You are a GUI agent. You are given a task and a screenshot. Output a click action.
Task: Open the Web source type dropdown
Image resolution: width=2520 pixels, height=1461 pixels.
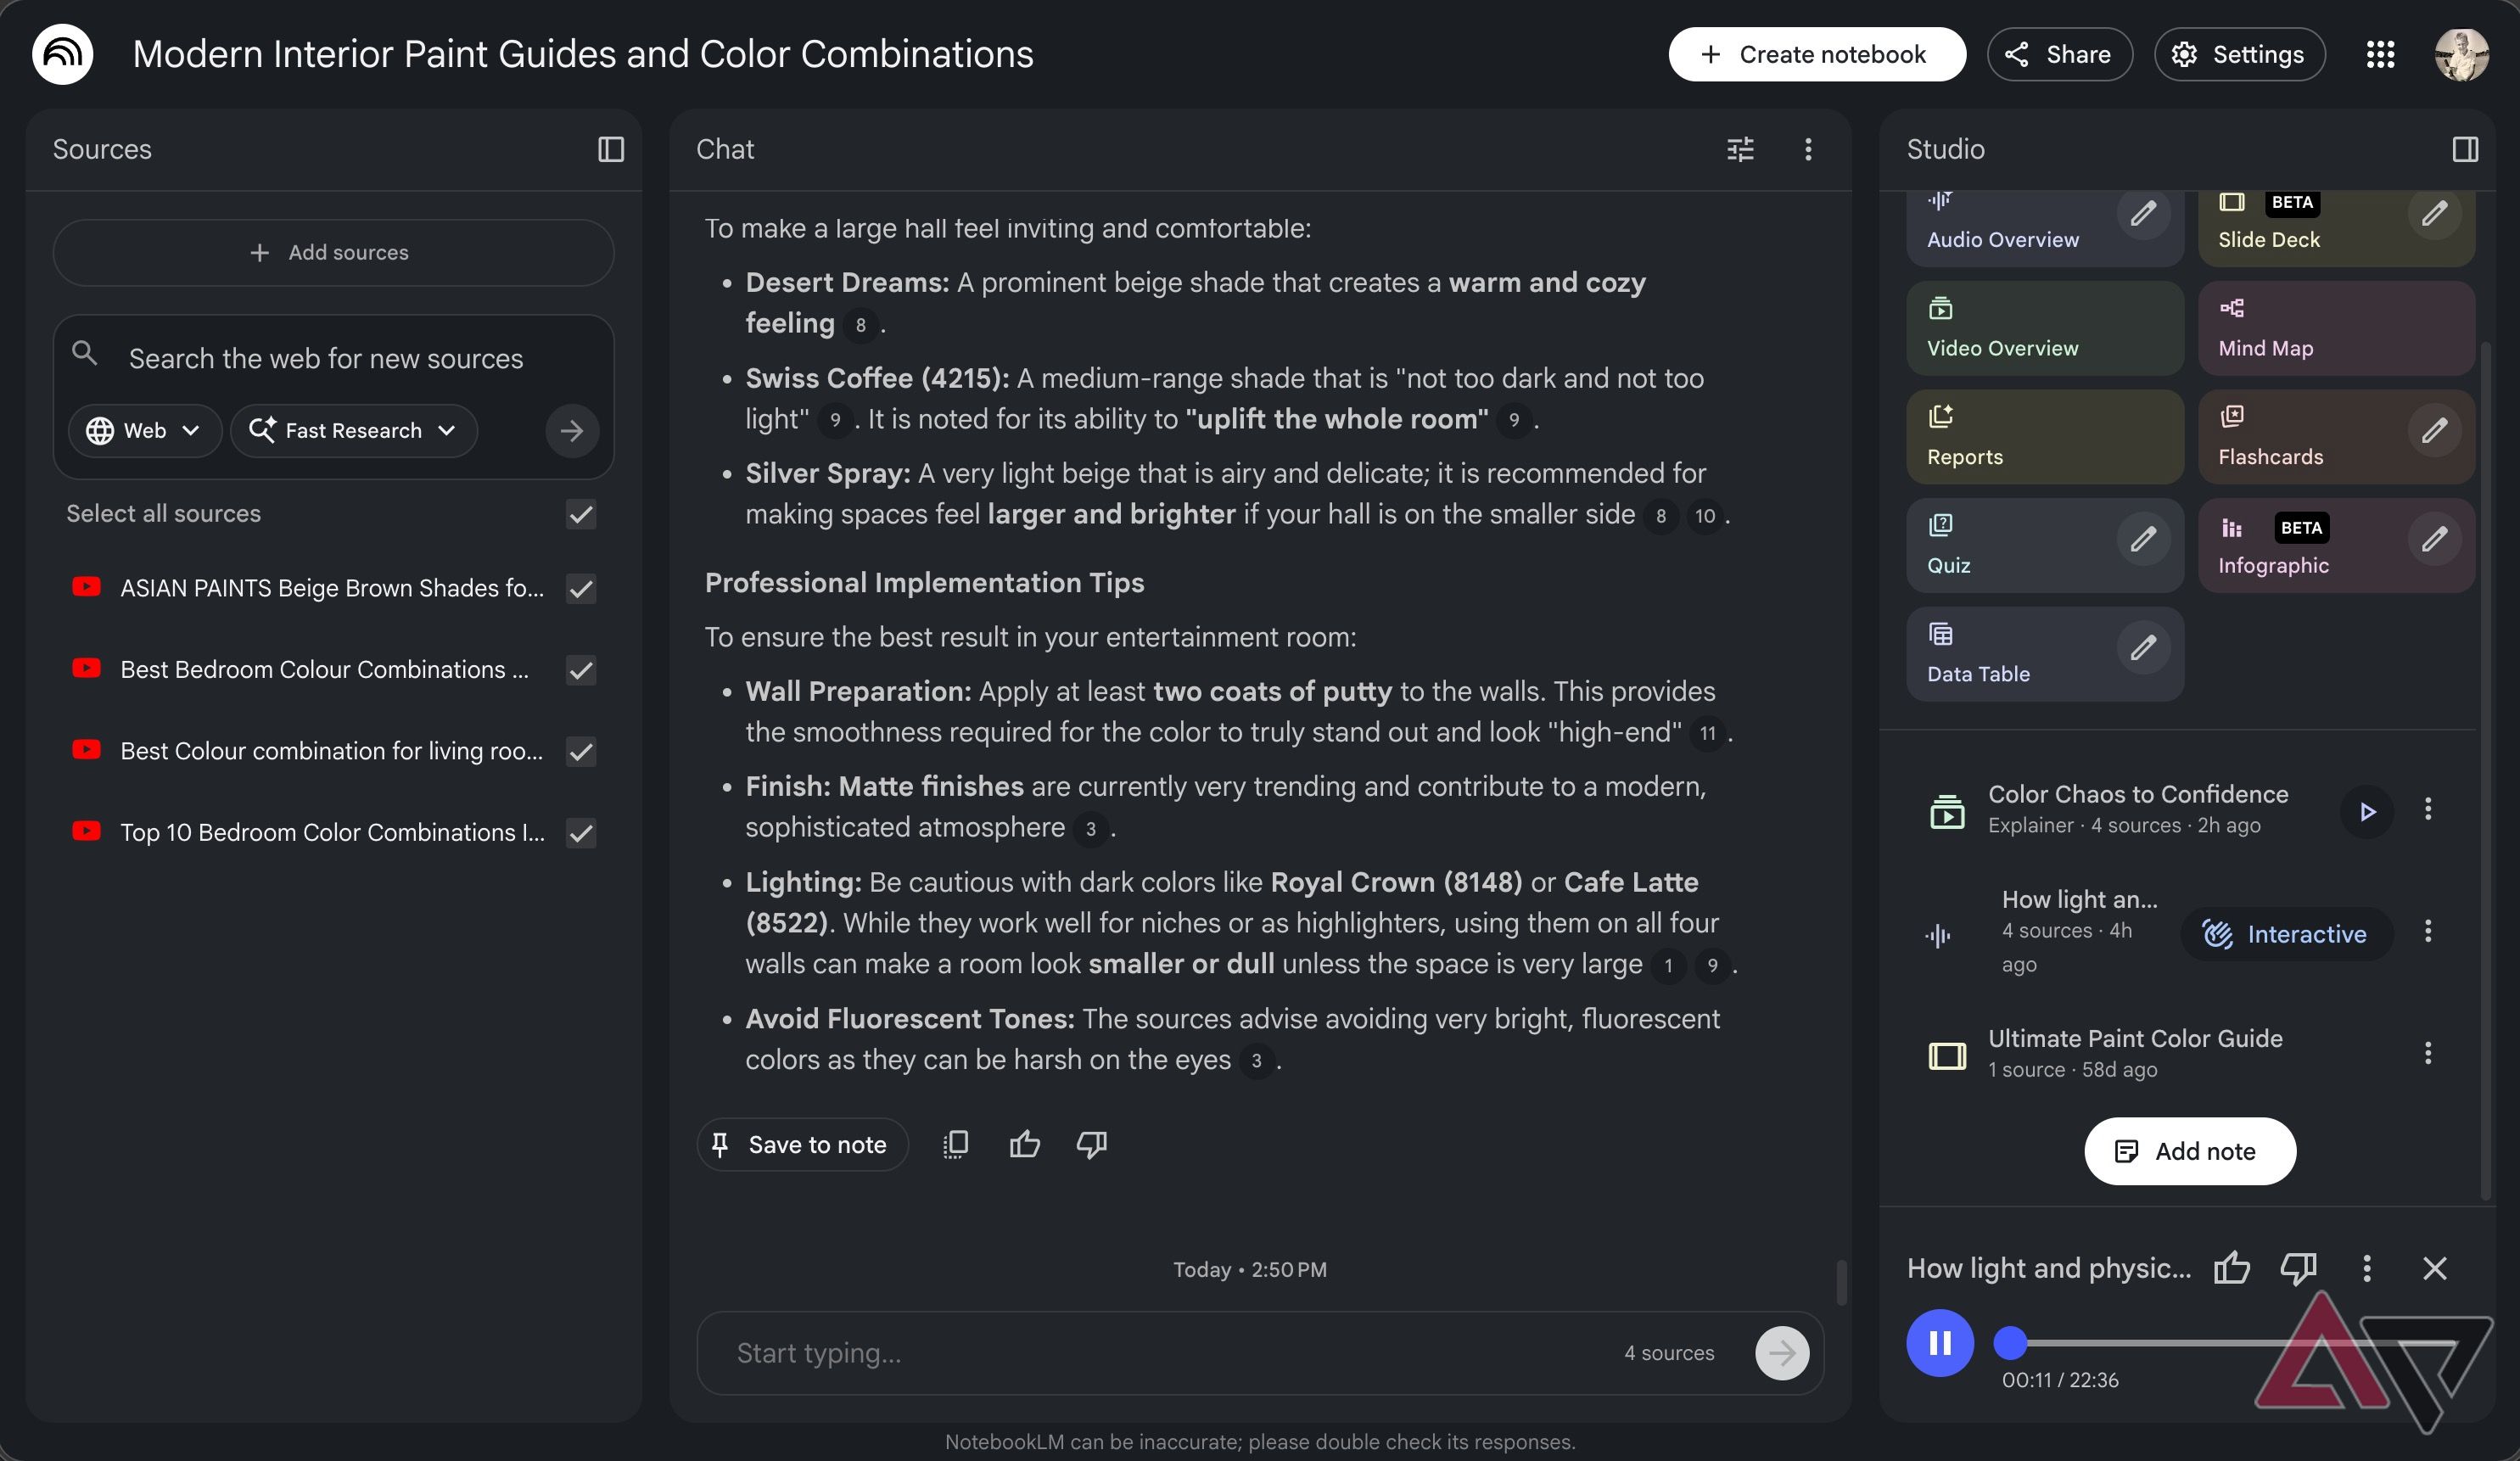point(144,430)
